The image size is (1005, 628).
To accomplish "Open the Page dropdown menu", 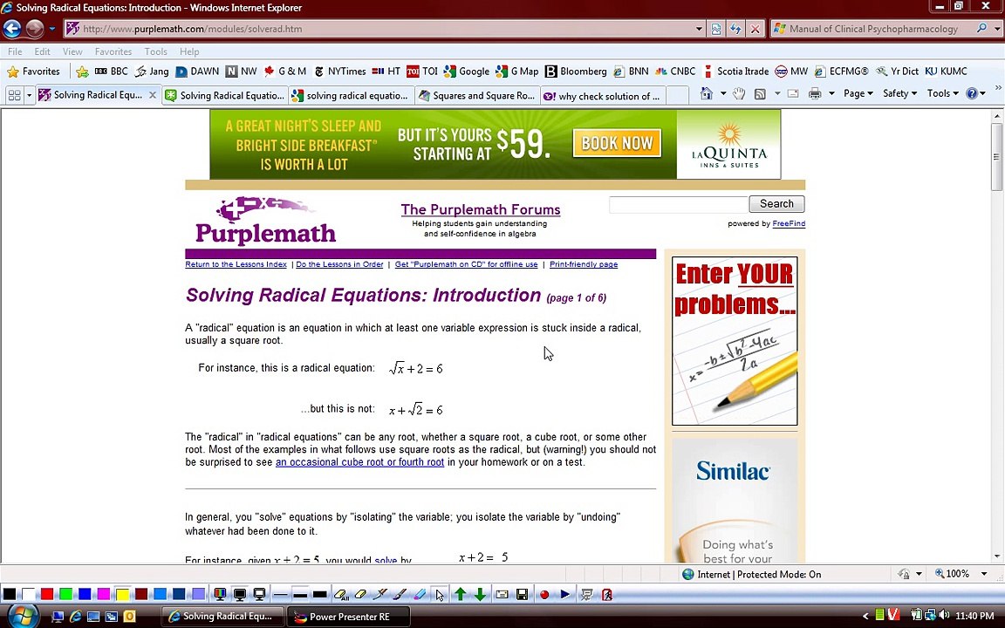I will 858,93.
